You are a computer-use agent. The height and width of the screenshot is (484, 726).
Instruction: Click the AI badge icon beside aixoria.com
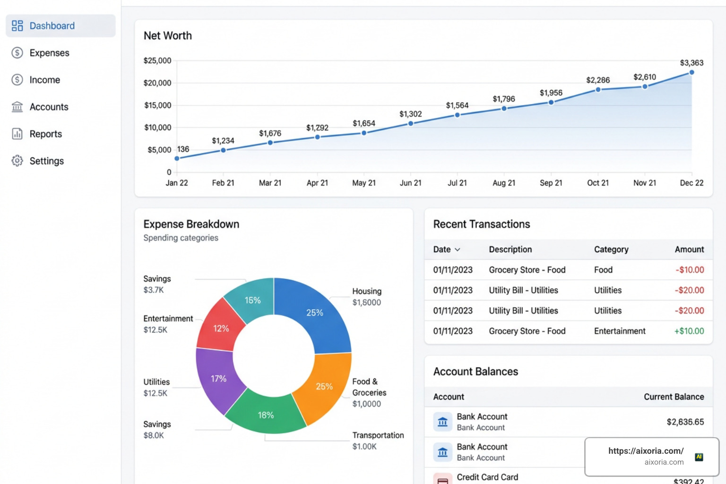pyautogui.click(x=699, y=457)
